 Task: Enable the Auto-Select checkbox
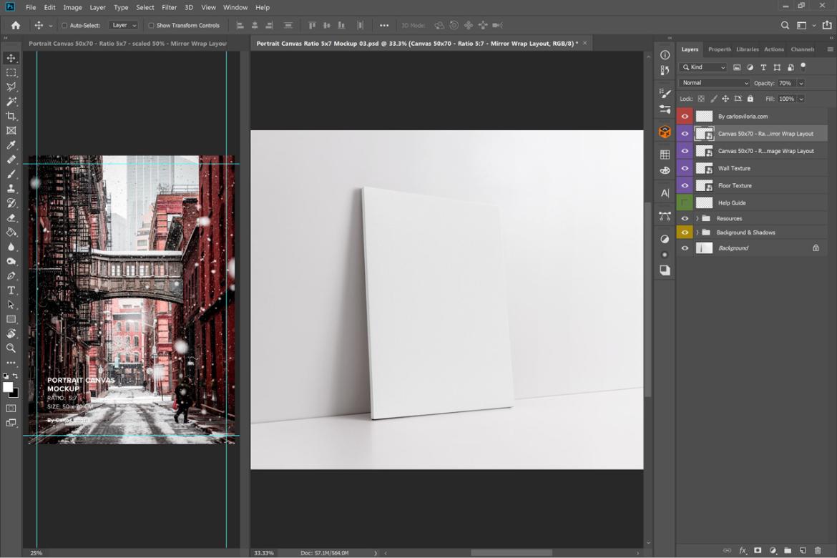coord(64,25)
